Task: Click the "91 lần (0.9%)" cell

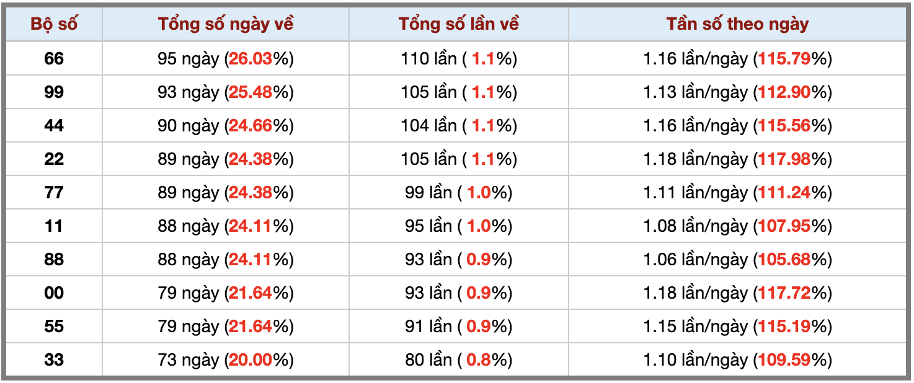Action: click(x=458, y=326)
